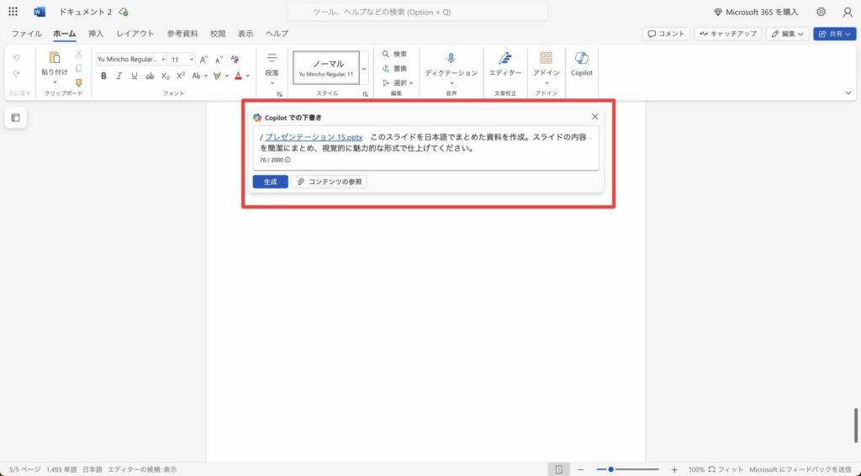Click the highlight color pen swatch
The height and width of the screenshot is (476, 861).
(x=217, y=76)
